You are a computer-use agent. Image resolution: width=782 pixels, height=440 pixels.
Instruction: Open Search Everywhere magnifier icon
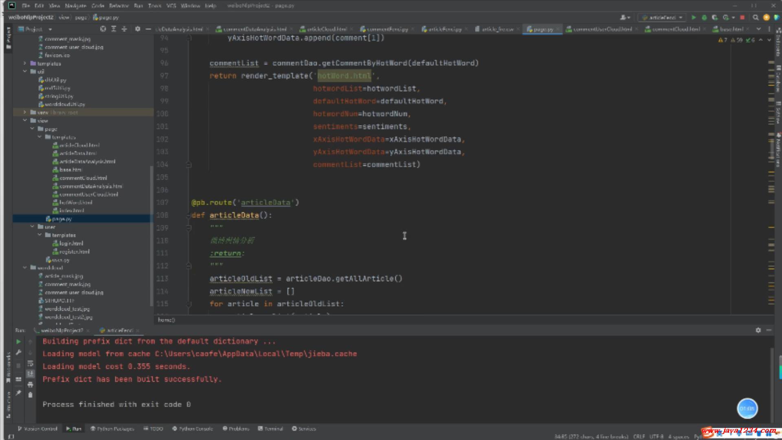[x=756, y=18]
